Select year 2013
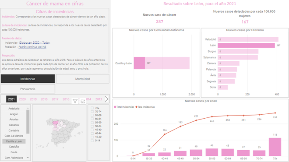289x162 pixels. (x=99, y=99)
